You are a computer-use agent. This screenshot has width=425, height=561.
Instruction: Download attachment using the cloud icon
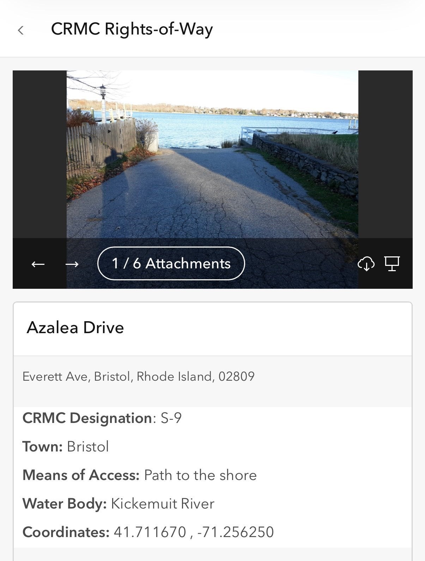coord(366,263)
